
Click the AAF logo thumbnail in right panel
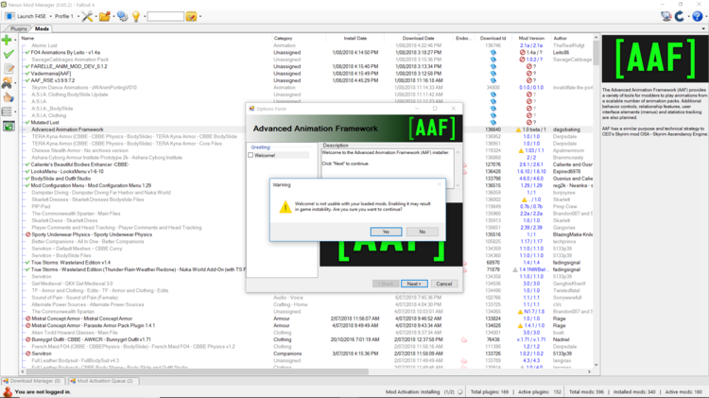coord(655,59)
